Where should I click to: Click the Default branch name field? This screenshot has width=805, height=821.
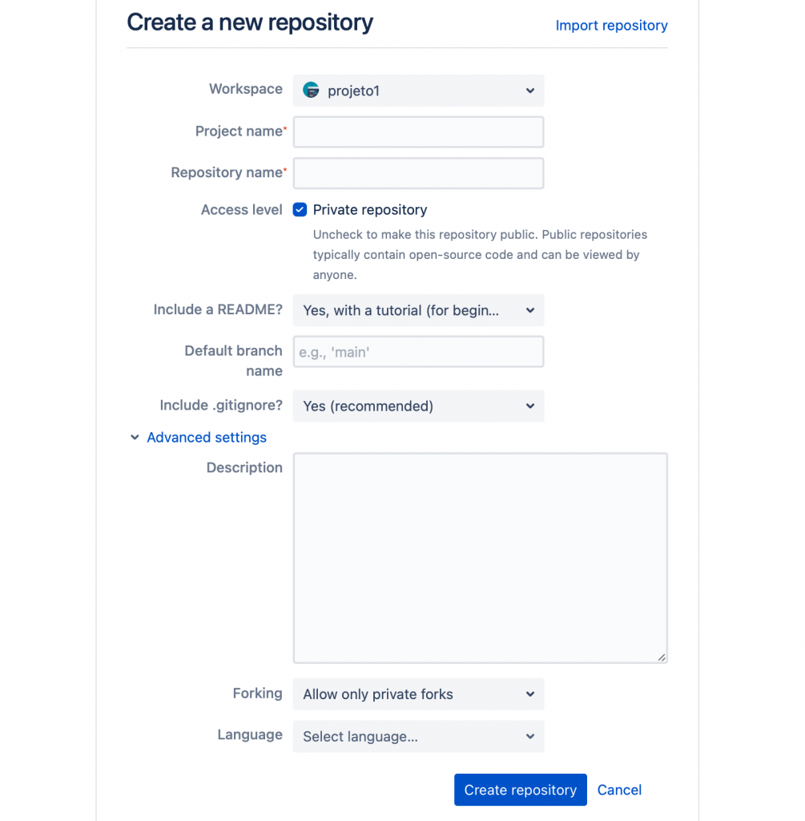418,352
